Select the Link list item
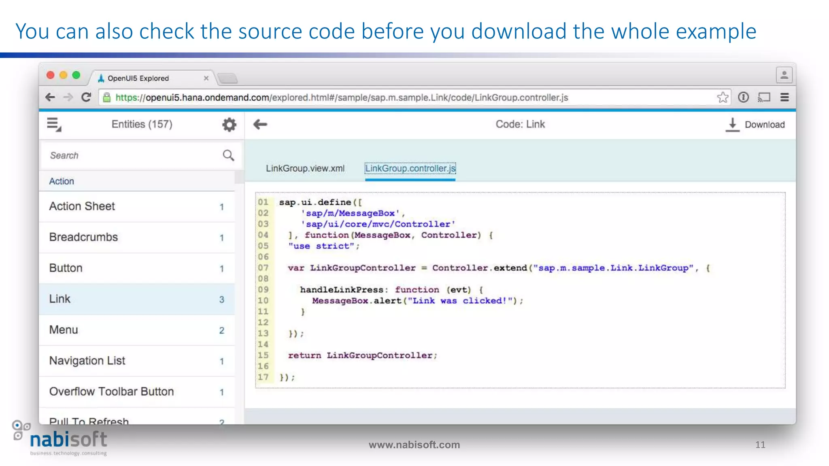Viewport: 829px width, 466px height. (x=137, y=299)
